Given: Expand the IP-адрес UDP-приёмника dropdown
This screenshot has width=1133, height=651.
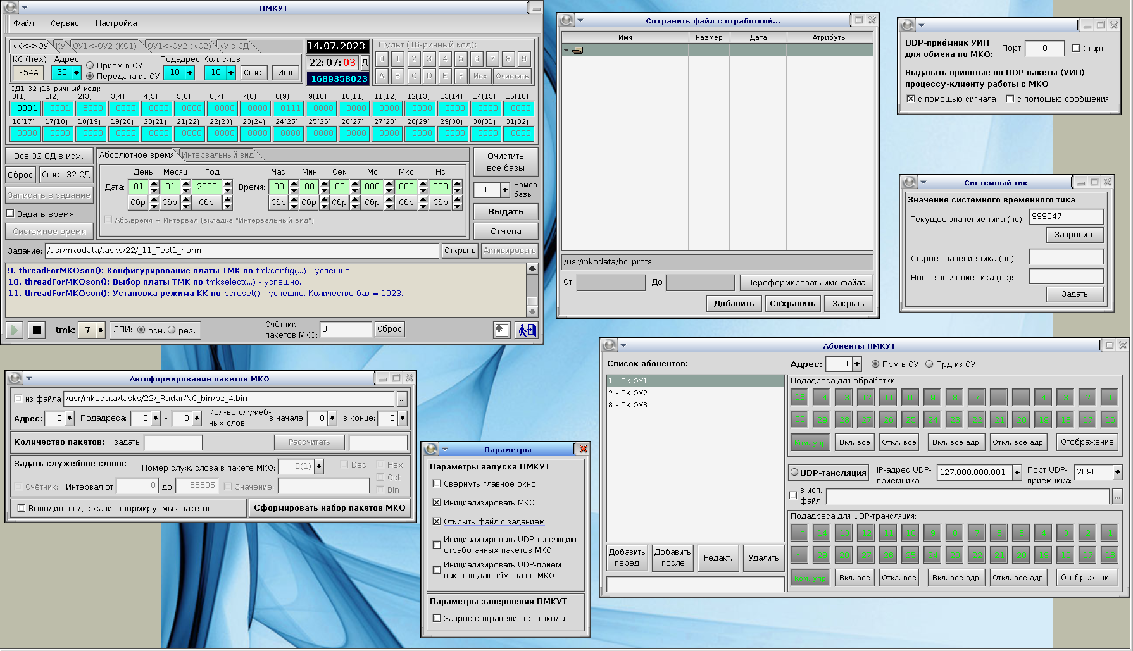Looking at the screenshot, I should 1017,472.
